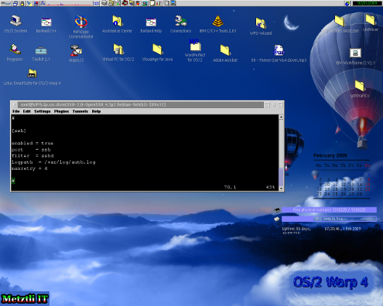This screenshot has width=383, height=306.
Task: Click the 'logpath = /var/log/auth.log' line
Action: click(x=53, y=162)
